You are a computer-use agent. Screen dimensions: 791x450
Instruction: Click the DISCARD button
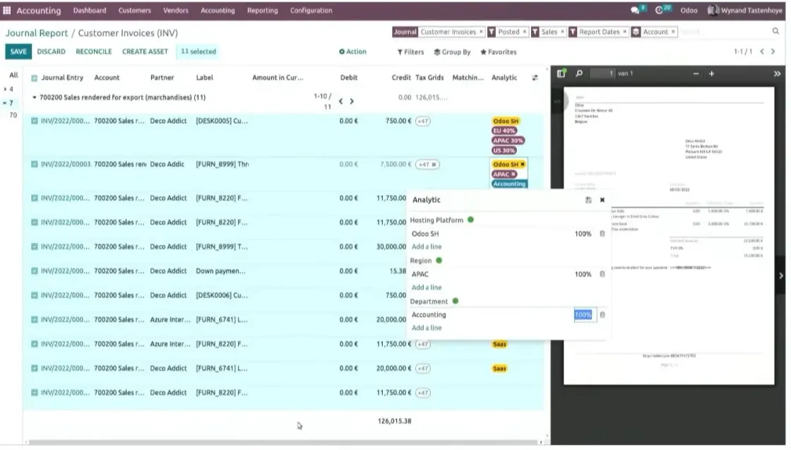pyautogui.click(x=51, y=52)
